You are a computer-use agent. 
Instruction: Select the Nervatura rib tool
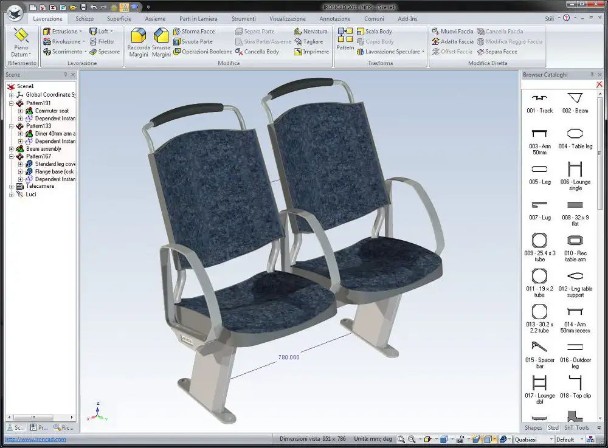click(298, 32)
